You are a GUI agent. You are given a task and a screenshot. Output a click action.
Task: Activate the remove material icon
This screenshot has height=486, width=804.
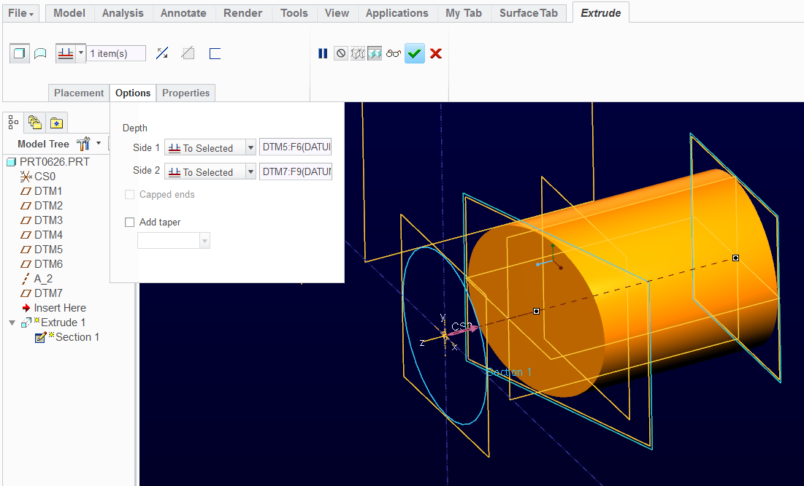[x=188, y=53]
